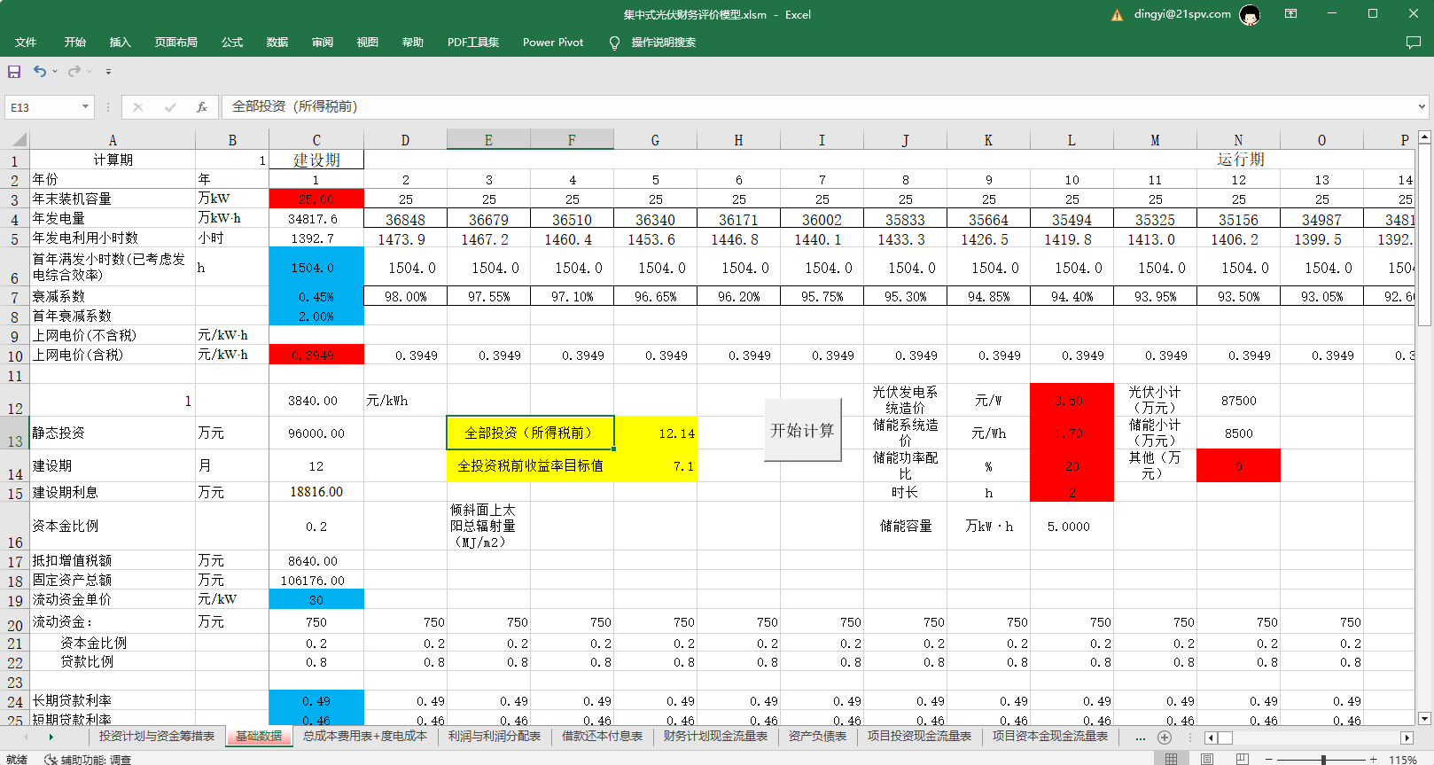Expand the Name Box dropdown
The image size is (1434, 765).
click(x=85, y=106)
